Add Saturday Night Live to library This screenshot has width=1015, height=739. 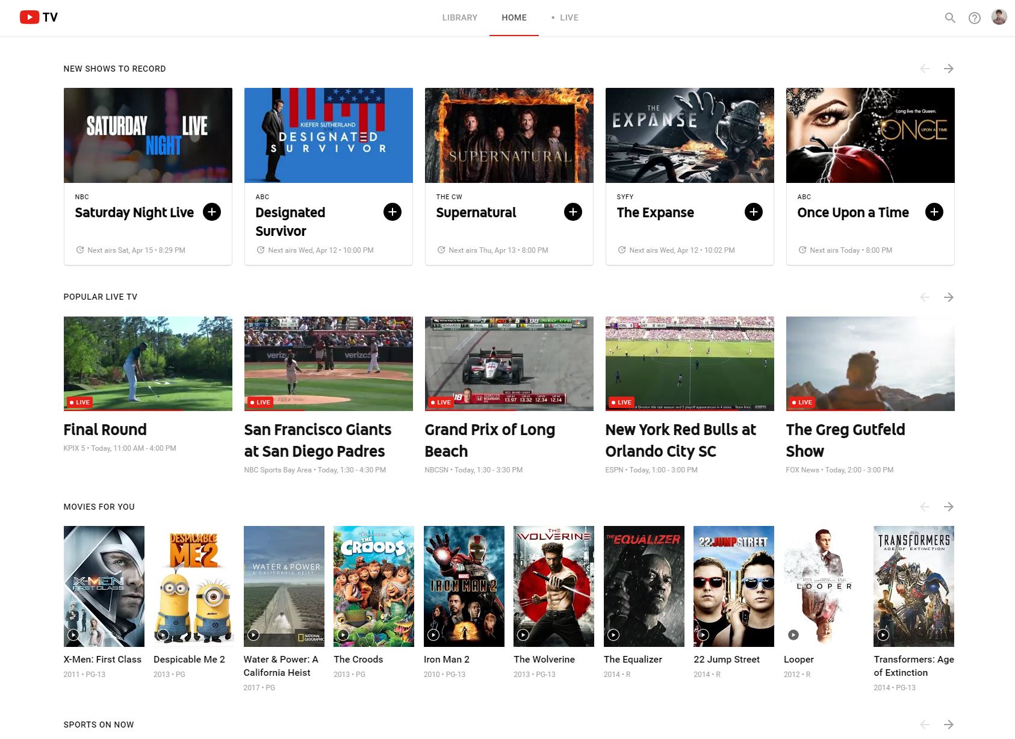coord(212,212)
